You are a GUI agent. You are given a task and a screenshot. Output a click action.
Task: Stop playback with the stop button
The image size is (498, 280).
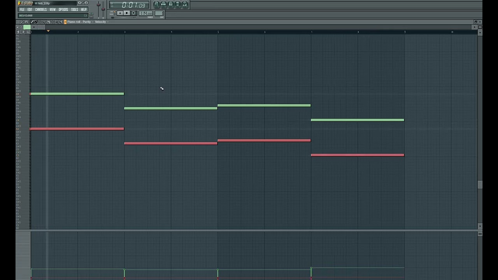[127, 13]
